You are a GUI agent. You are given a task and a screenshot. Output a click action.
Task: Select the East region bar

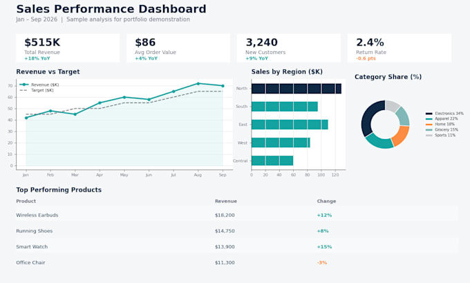tap(290, 125)
